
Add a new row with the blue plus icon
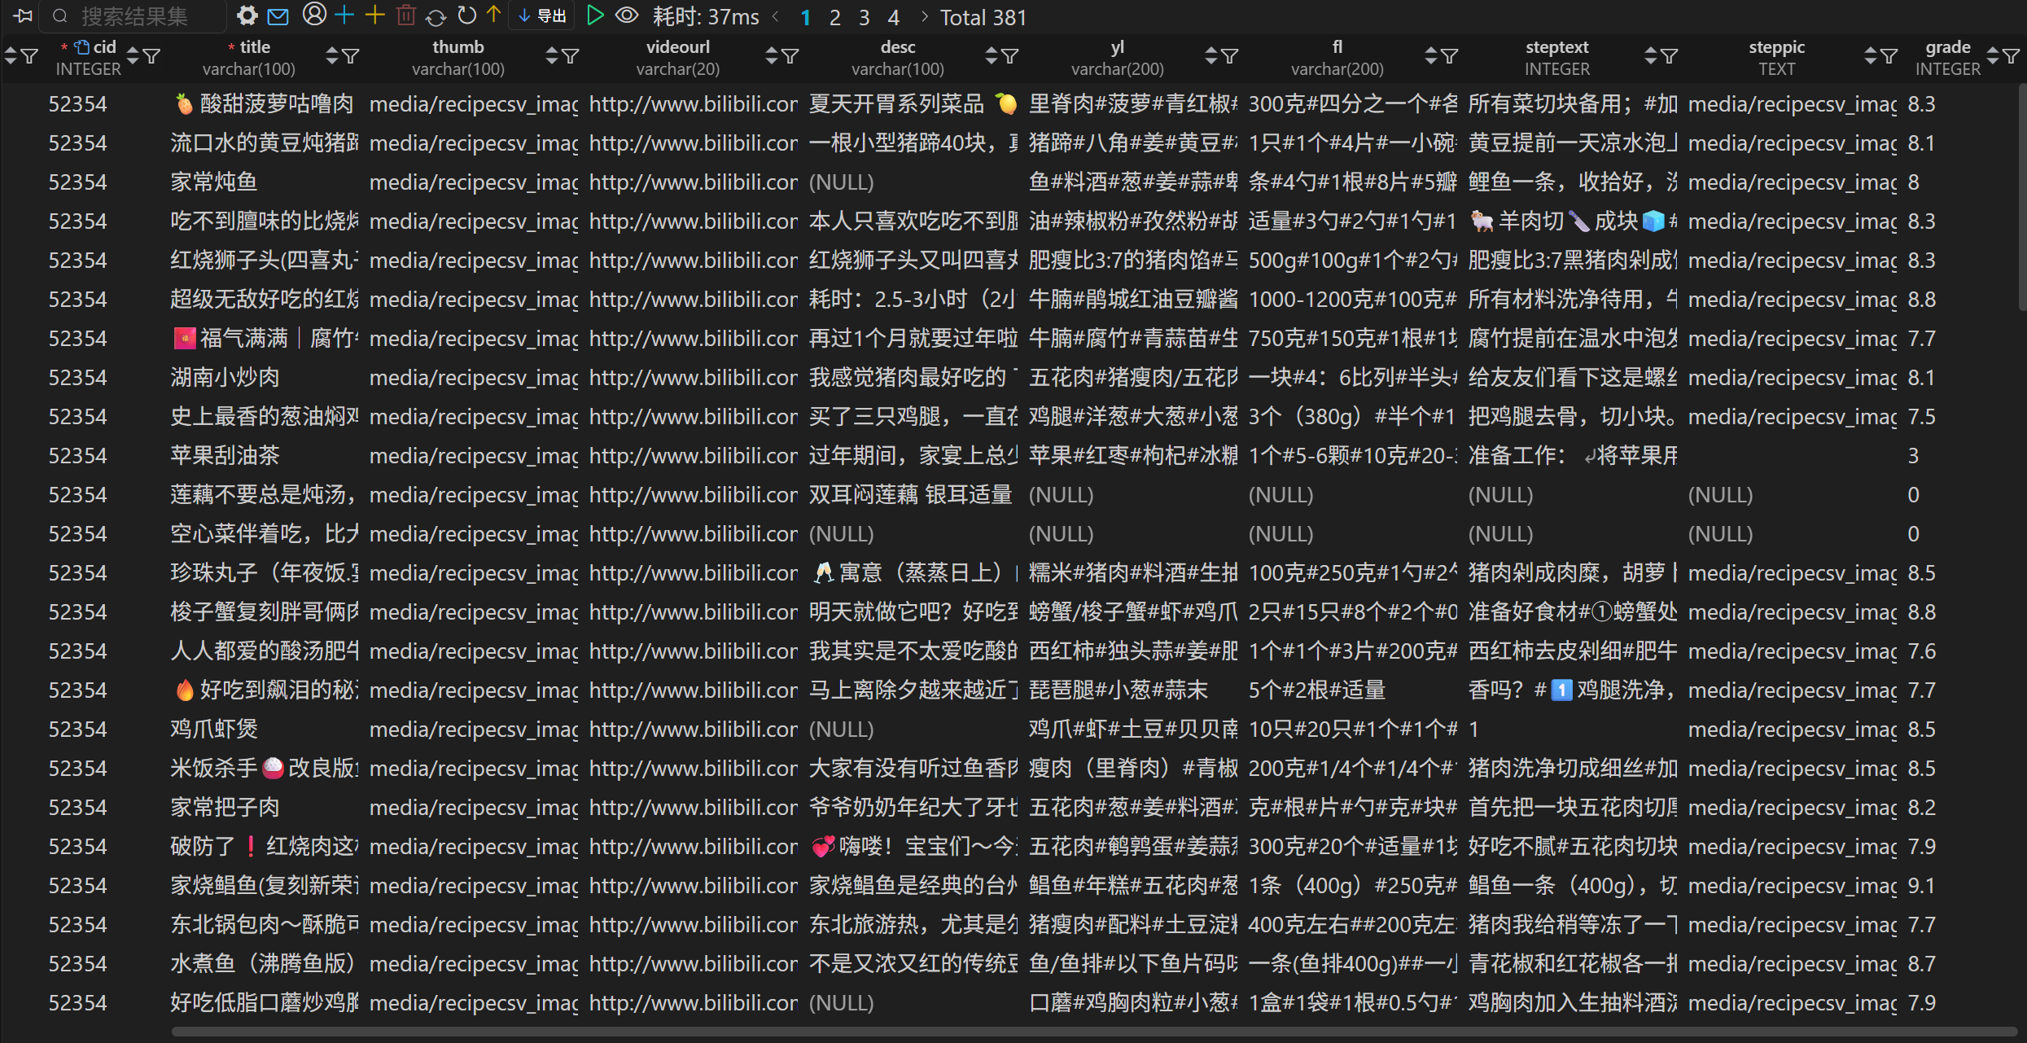[x=344, y=15]
